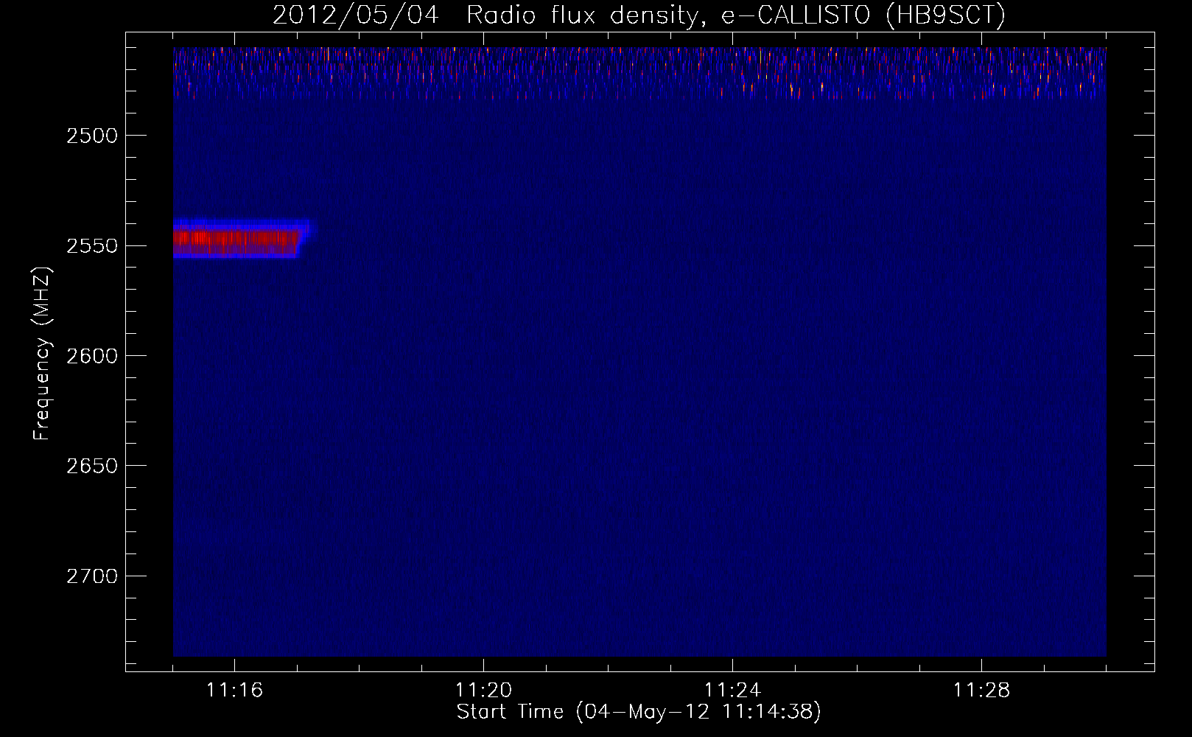This screenshot has width=1192, height=737.
Task: Select the 2700 frequency axis label
Action: click(x=92, y=576)
